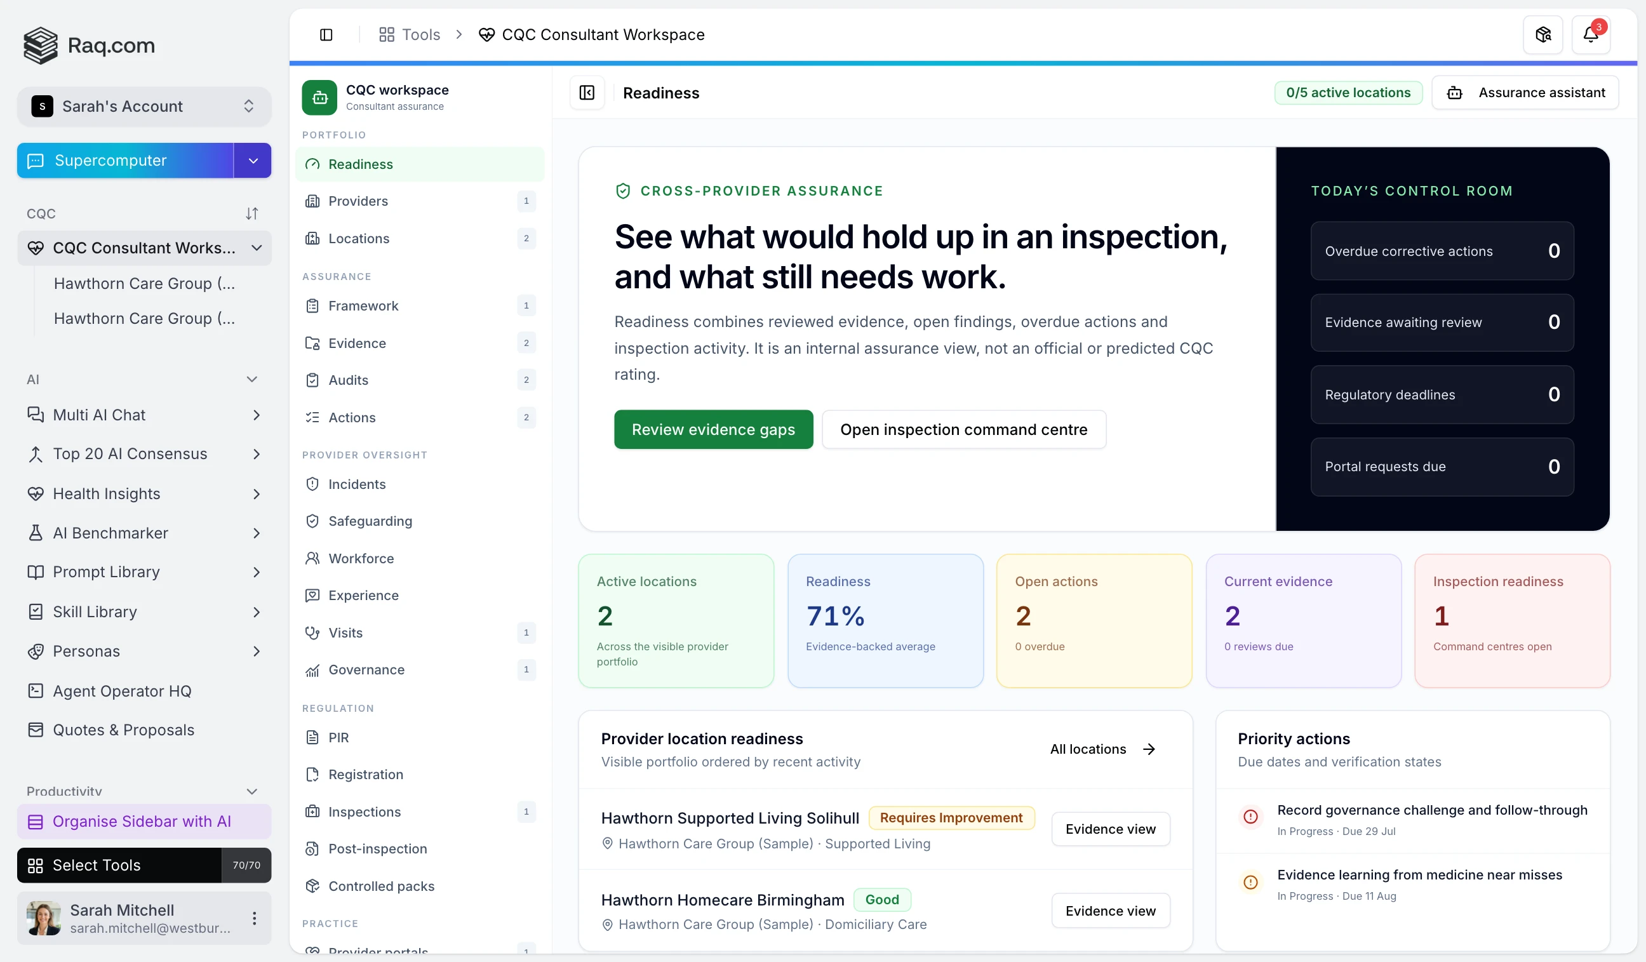Click Organise Sidebar with AI
The width and height of the screenshot is (1646, 962).
(x=144, y=822)
